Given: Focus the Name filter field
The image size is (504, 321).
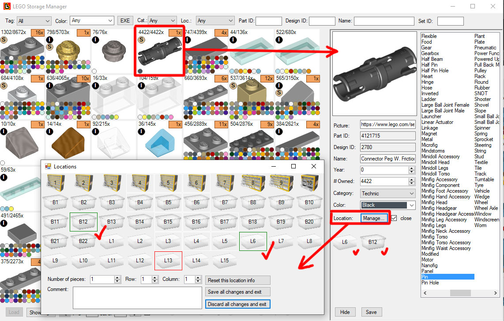Looking at the screenshot, I should pyautogui.click(x=384, y=21).
